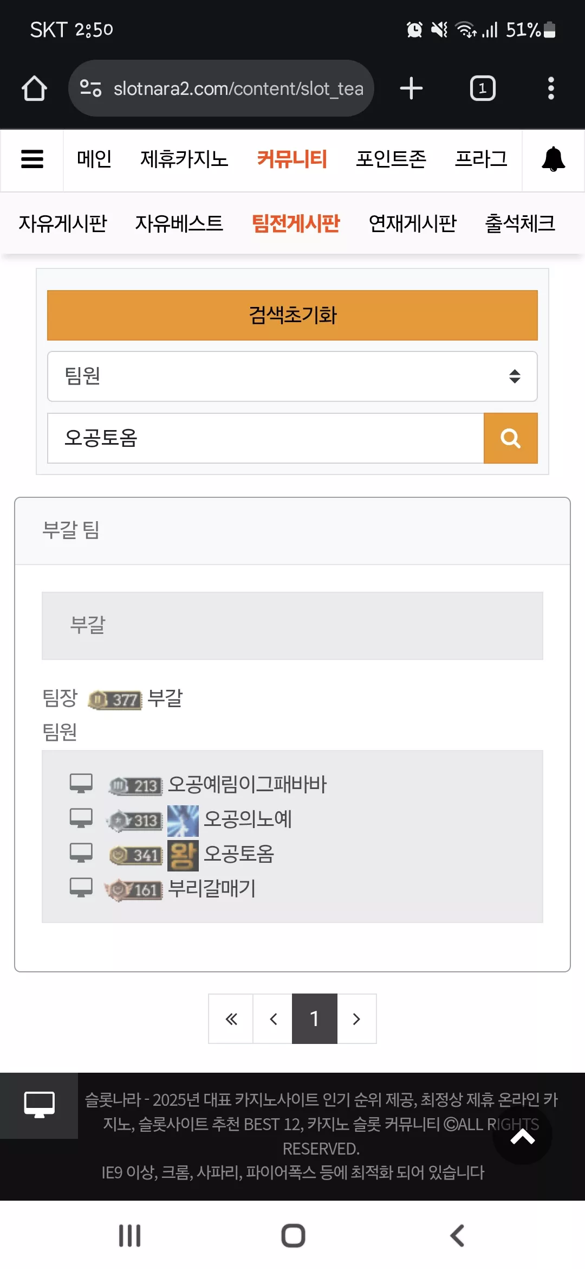
Task: Go to next page with right chevron
Action: tap(356, 1019)
